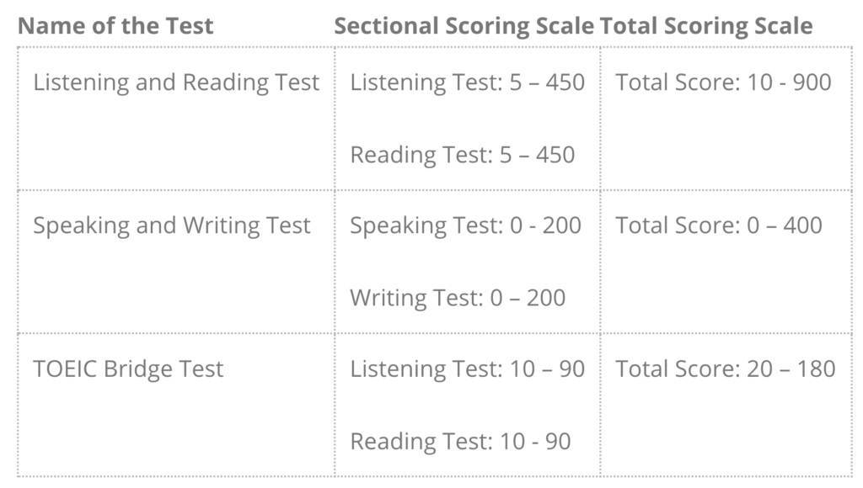863x488 pixels.
Task: Select 'Total Score: 20 – 180' cell
Action: click(726, 369)
